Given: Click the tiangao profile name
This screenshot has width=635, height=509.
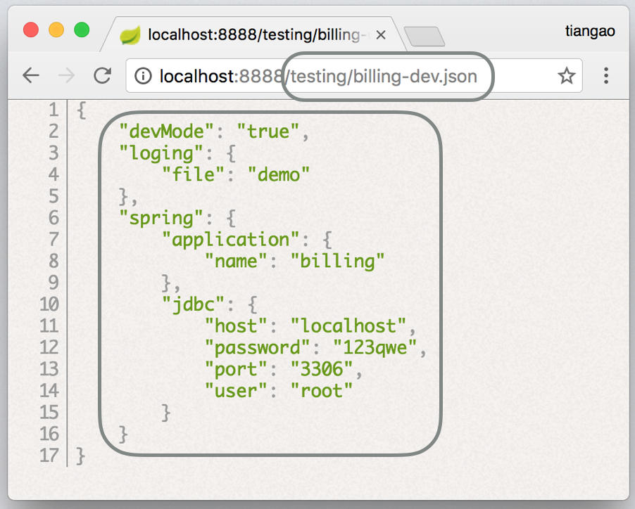Looking at the screenshot, I should pos(590,31).
